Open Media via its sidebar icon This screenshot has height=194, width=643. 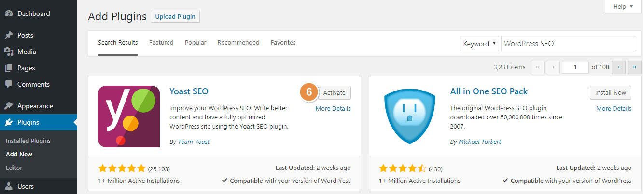pyautogui.click(x=8, y=52)
